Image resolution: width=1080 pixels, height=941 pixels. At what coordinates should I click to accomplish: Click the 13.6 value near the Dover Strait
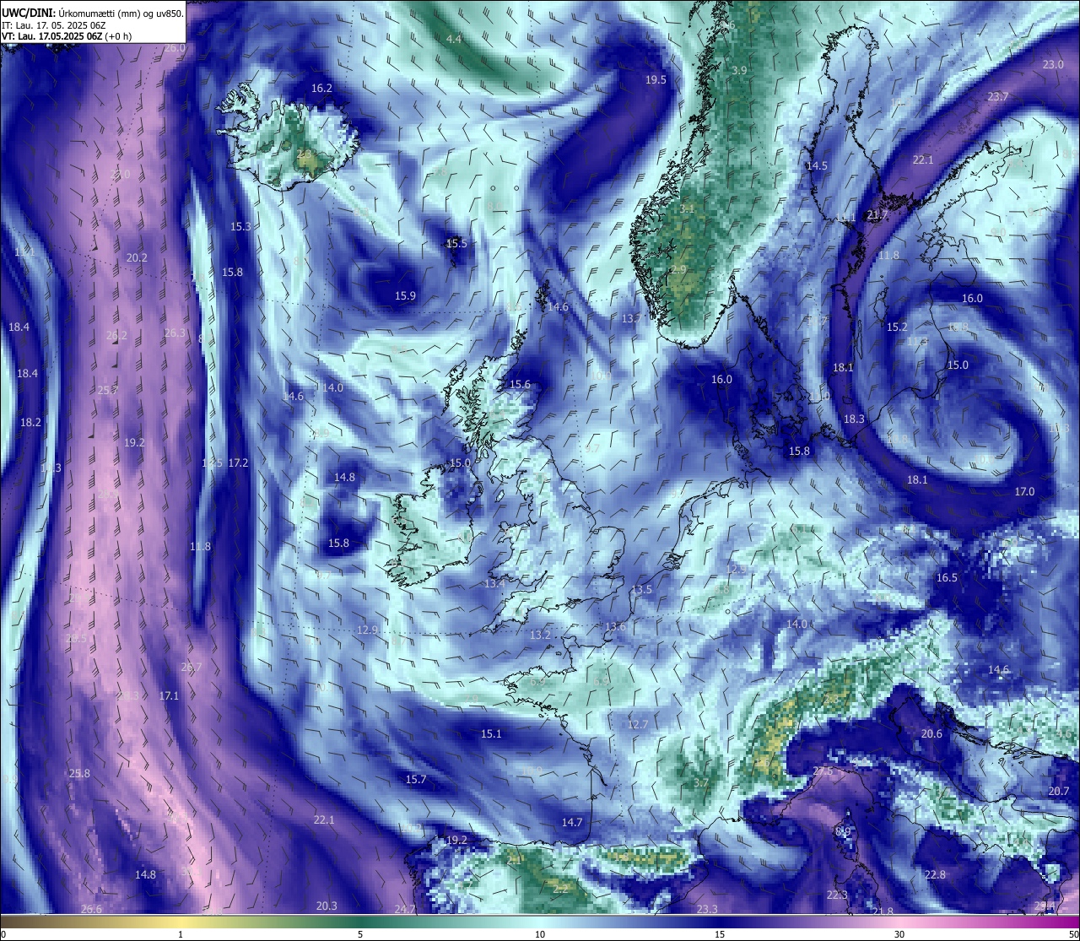(x=616, y=626)
